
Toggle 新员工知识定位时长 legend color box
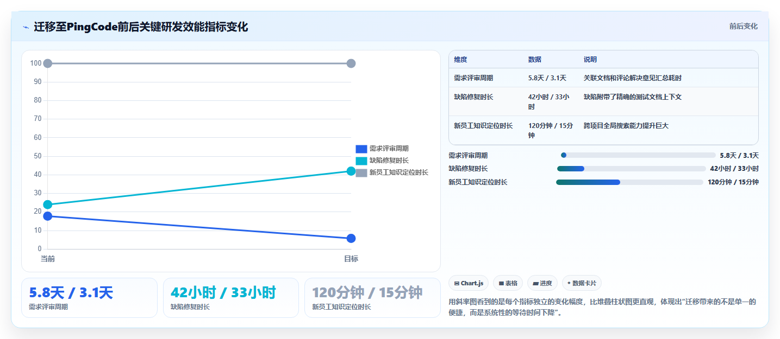[361, 172]
